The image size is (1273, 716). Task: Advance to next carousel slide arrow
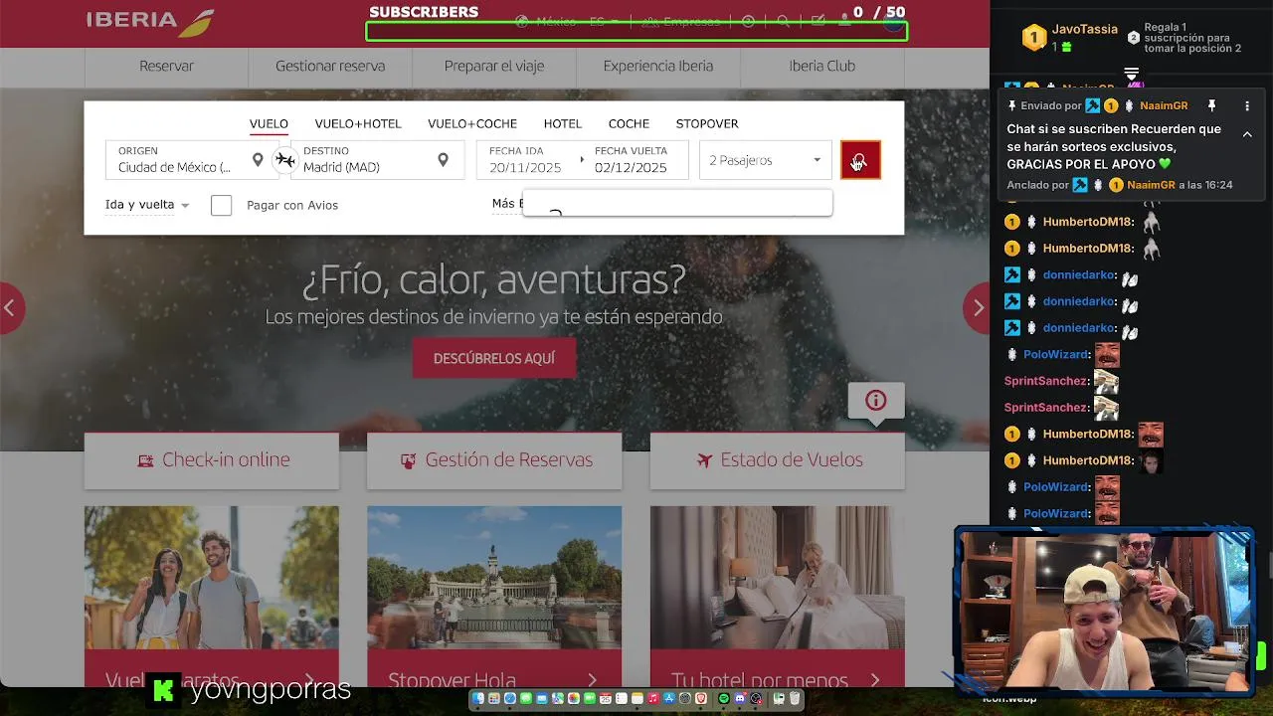[x=978, y=307]
